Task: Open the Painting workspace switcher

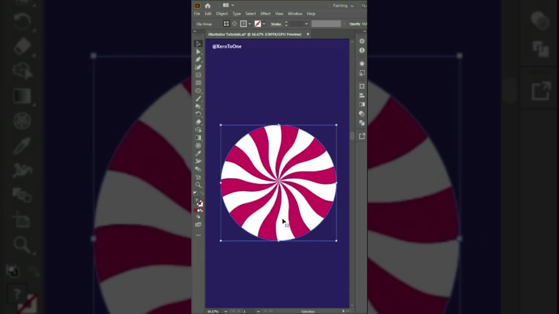Action: (343, 6)
